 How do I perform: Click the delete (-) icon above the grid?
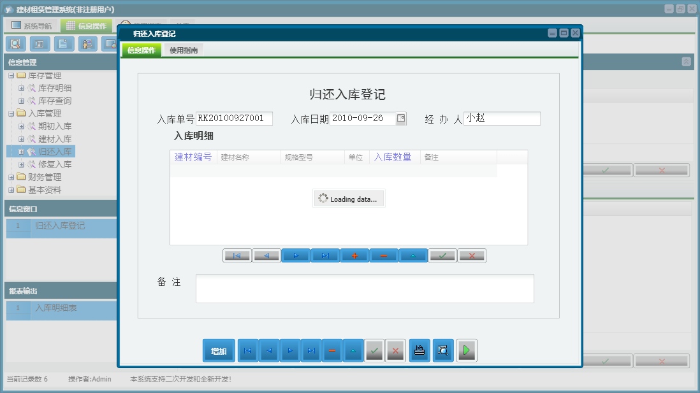click(384, 255)
